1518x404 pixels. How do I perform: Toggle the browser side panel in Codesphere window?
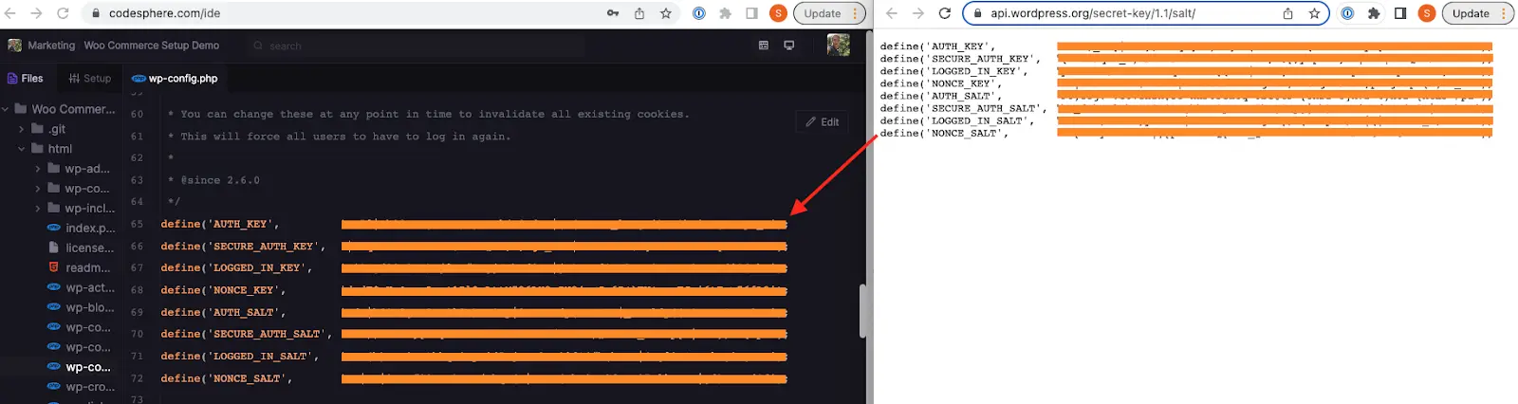[751, 13]
